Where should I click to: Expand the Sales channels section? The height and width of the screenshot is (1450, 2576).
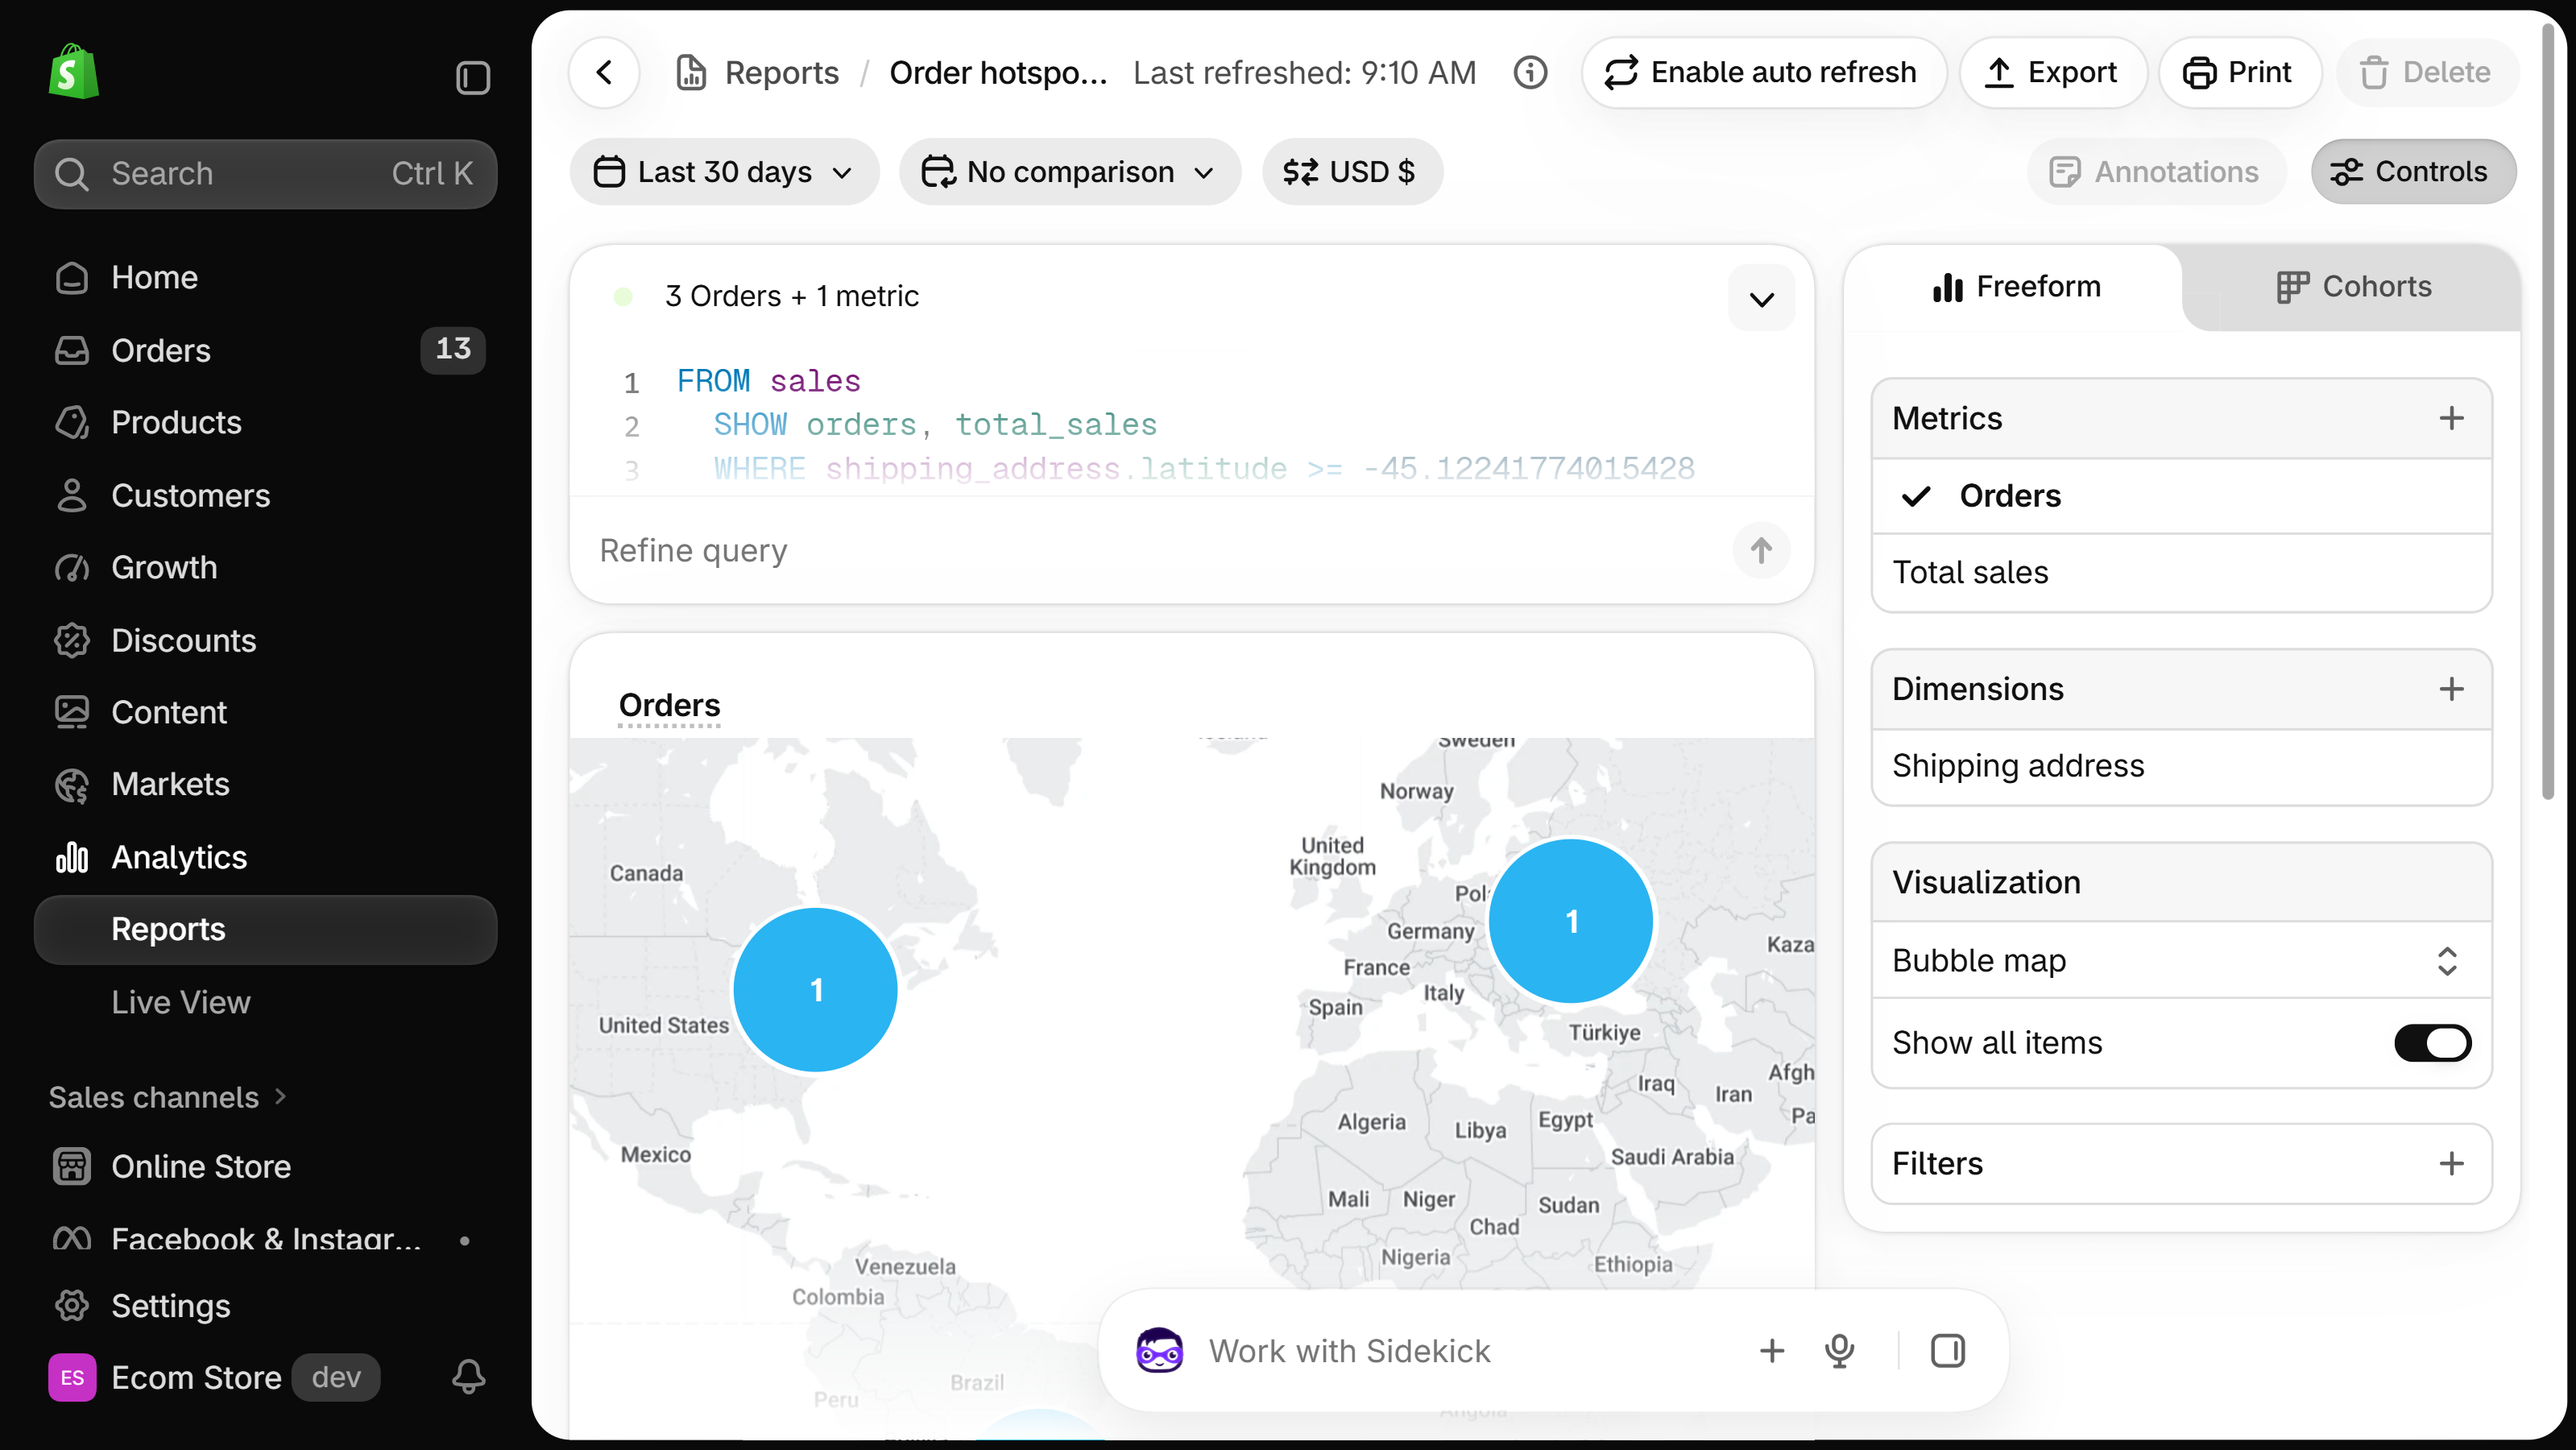pos(168,1097)
